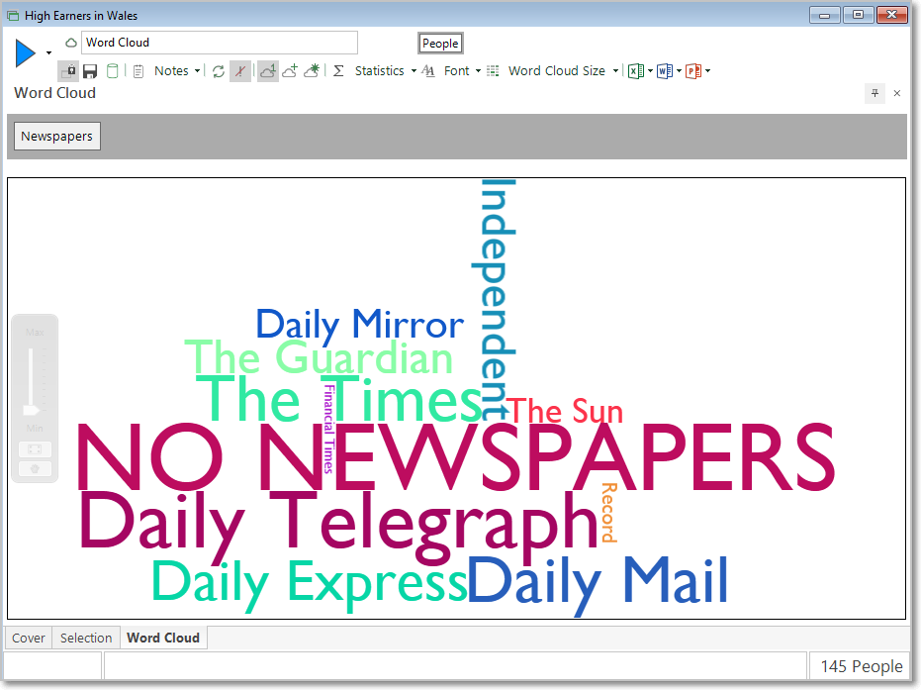This screenshot has height=690, width=921.
Task: Toggle the red crossed-out toolbar icon
Action: [x=240, y=71]
